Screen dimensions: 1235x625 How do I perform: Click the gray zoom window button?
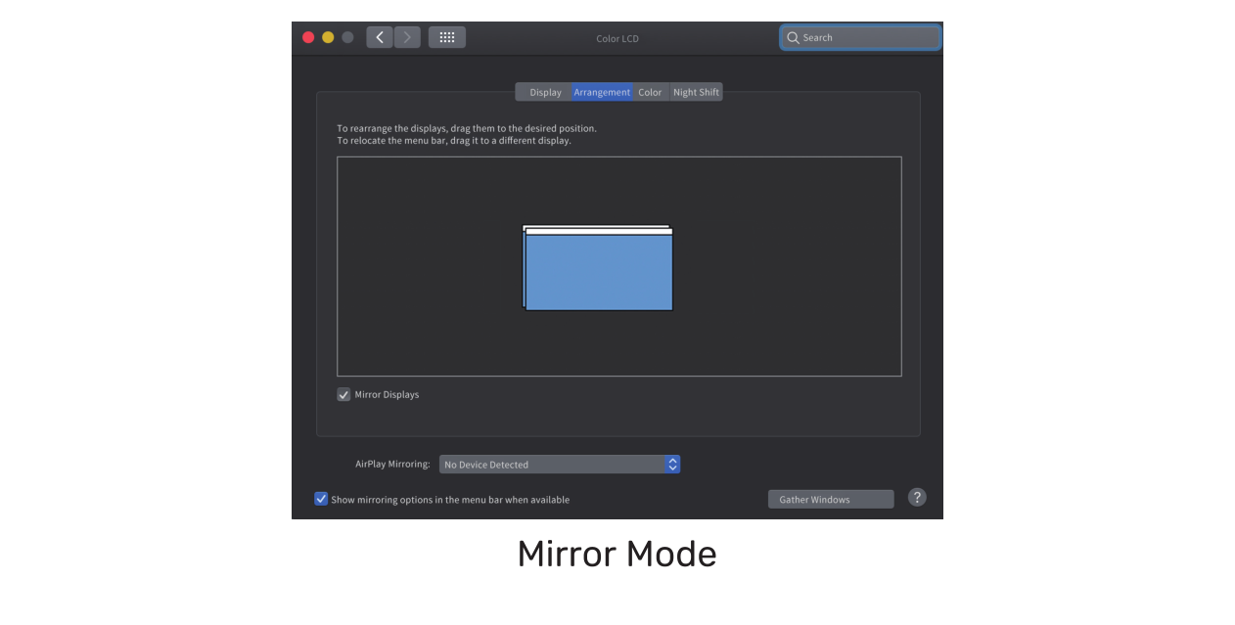coord(347,37)
